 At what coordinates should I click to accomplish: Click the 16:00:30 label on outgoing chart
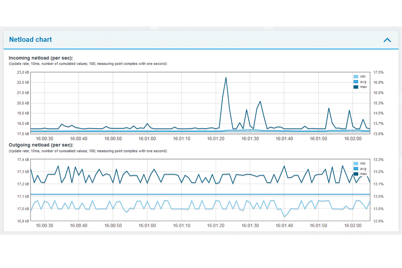click(45, 225)
